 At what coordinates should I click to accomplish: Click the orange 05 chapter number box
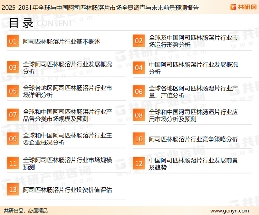point(13,91)
